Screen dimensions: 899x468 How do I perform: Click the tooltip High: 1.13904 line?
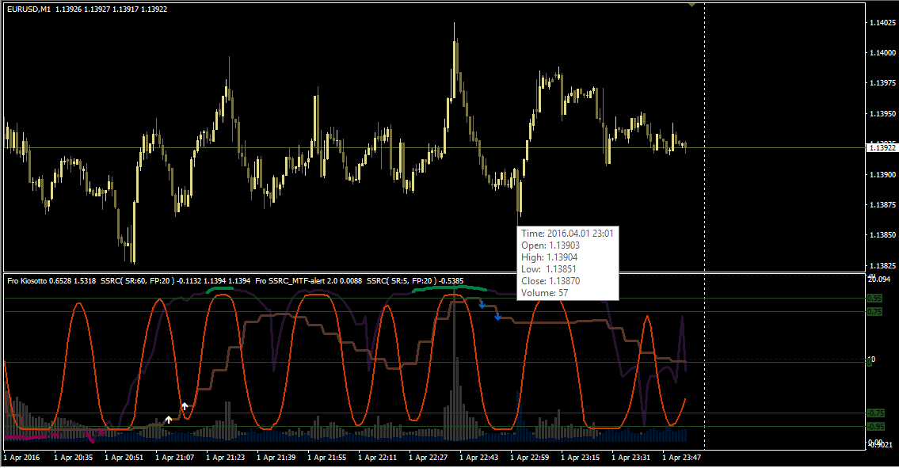coord(549,257)
